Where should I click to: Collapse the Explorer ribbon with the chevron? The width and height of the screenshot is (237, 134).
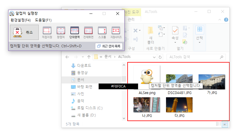click(220, 20)
